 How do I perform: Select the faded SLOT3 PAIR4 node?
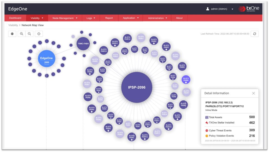[x=175, y=56]
